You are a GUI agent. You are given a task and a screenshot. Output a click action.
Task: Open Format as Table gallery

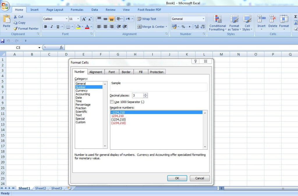234,23
